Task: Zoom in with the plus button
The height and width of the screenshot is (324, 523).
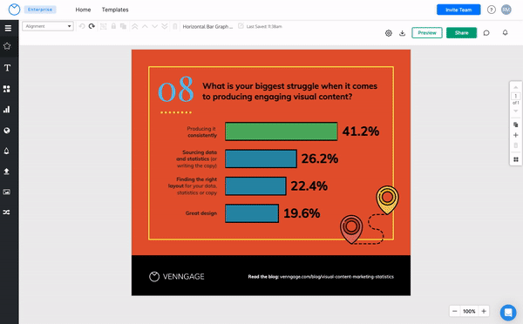Action: coord(484,311)
